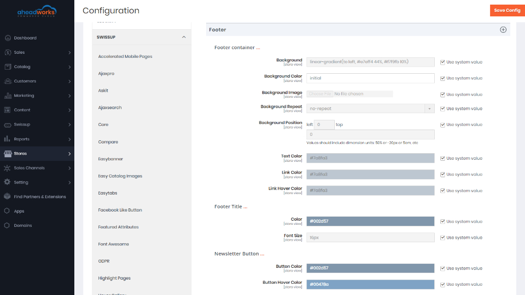525x295 pixels.
Task: Open Facebook Like Button settings
Action: pyautogui.click(x=120, y=210)
